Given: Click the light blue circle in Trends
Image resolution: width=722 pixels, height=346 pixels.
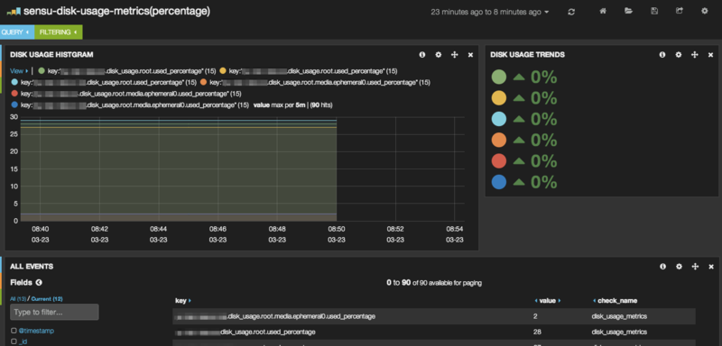Looking at the screenshot, I should point(499,119).
